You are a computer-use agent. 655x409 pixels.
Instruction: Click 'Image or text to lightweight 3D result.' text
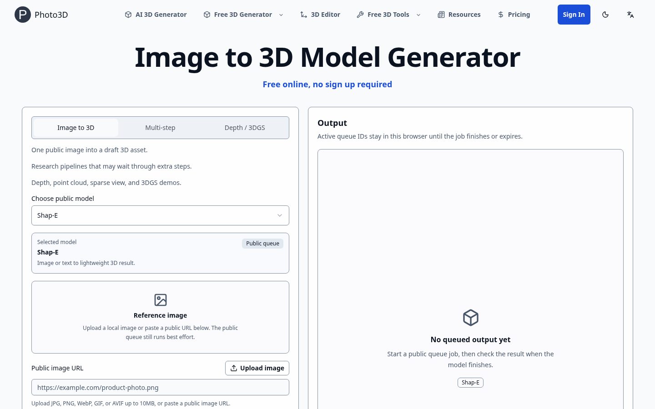click(x=86, y=263)
